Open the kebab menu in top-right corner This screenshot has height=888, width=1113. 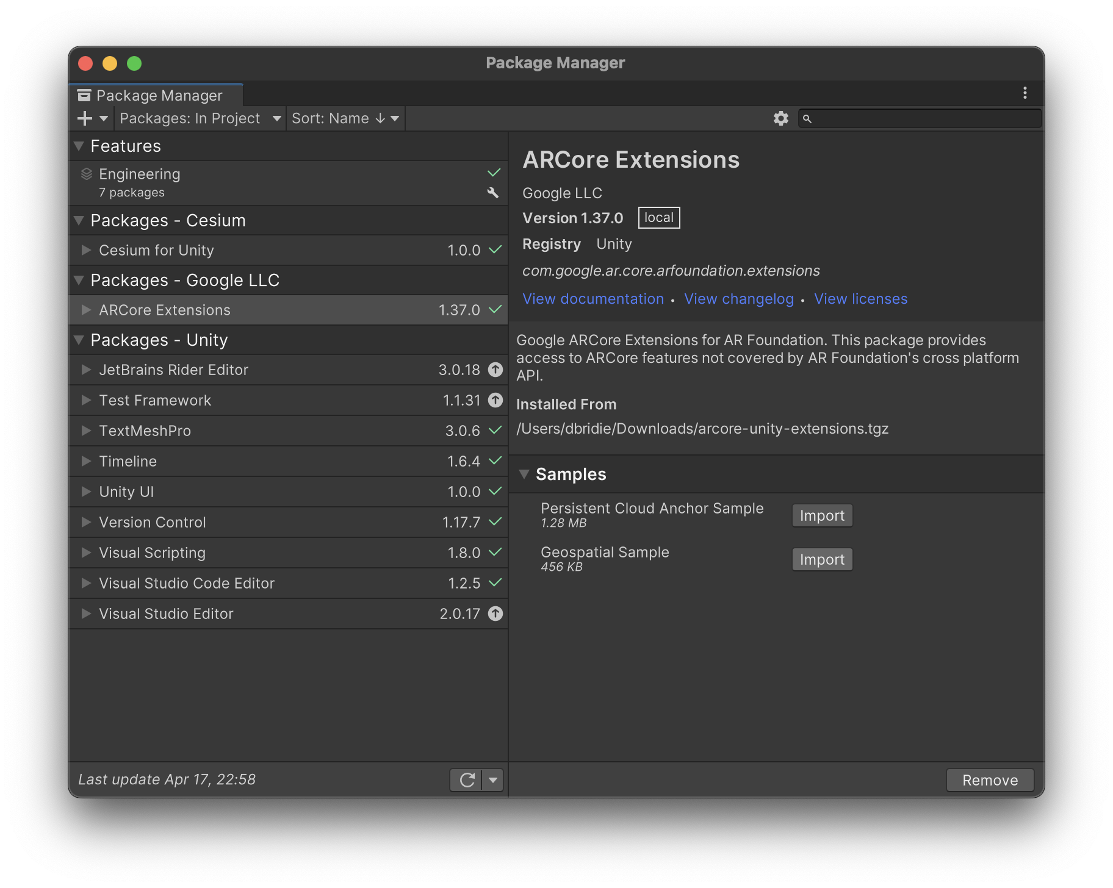[x=1025, y=93]
